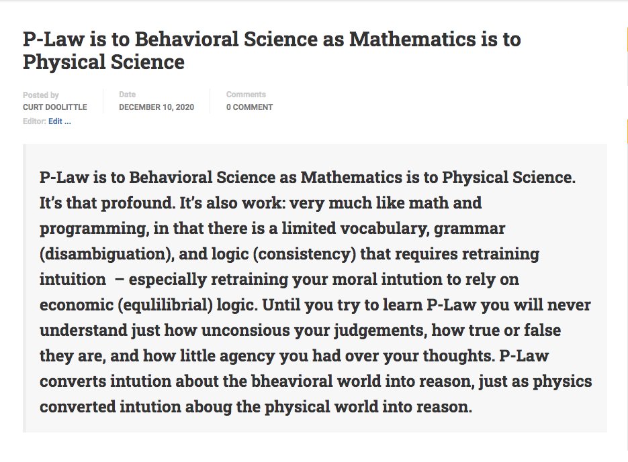This screenshot has height=462, width=628.
Task: Click the quote's final line ending "into reason."
Action: pos(255,407)
